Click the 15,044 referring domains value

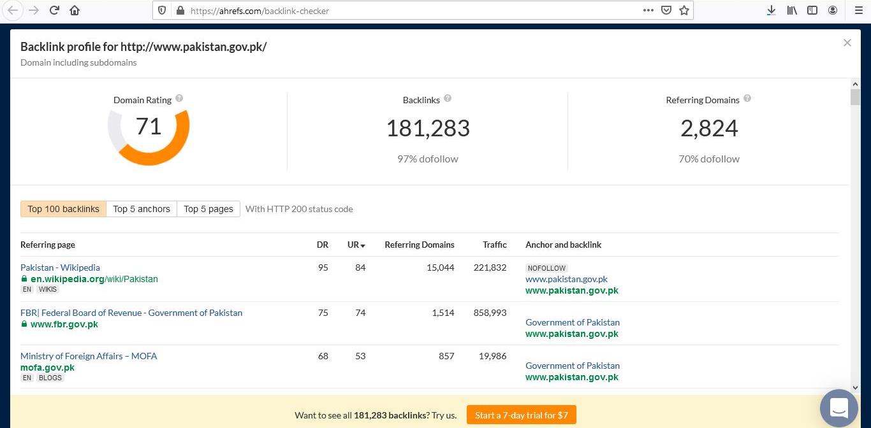441,267
